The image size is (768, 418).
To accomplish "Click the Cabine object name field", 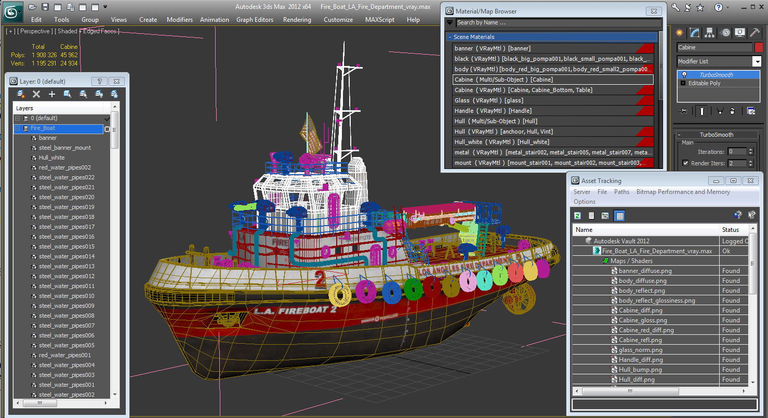I will [x=714, y=47].
